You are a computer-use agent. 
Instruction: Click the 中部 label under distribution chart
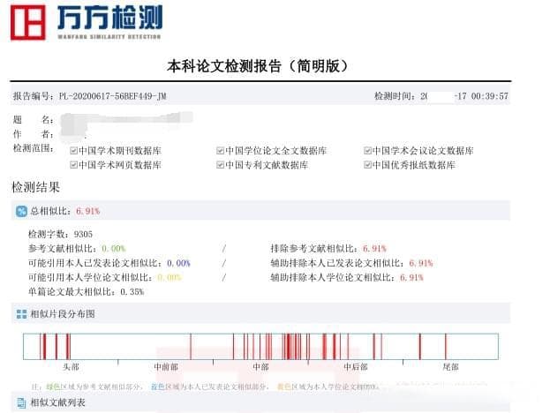[261, 367]
